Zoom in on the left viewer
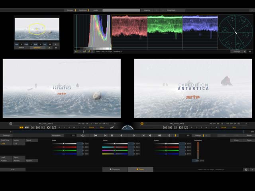Viewport: 255px width, 191px height. (x=38, y=128)
